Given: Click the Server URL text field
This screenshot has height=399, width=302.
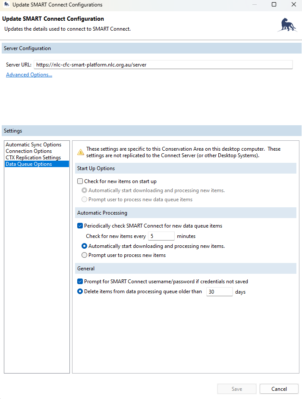Looking at the screenshot, I should click(163, 65).
